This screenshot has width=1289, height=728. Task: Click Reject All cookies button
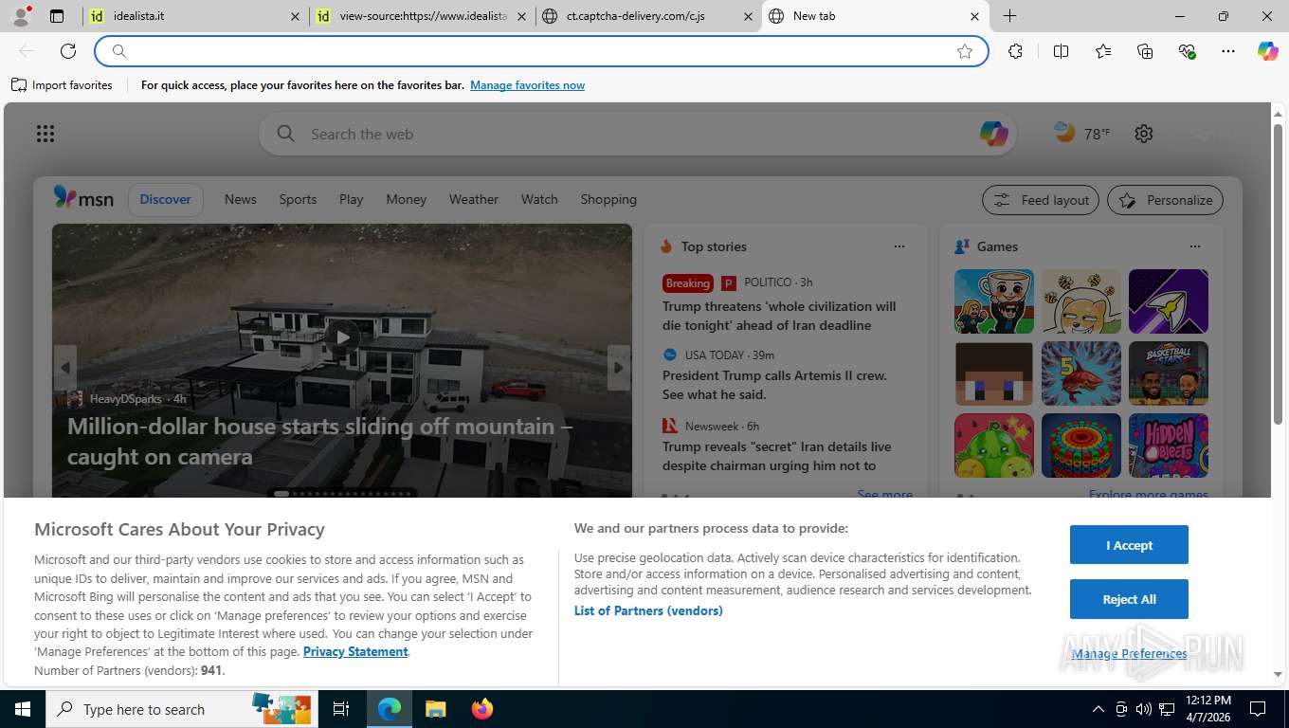click(1129, 599)
